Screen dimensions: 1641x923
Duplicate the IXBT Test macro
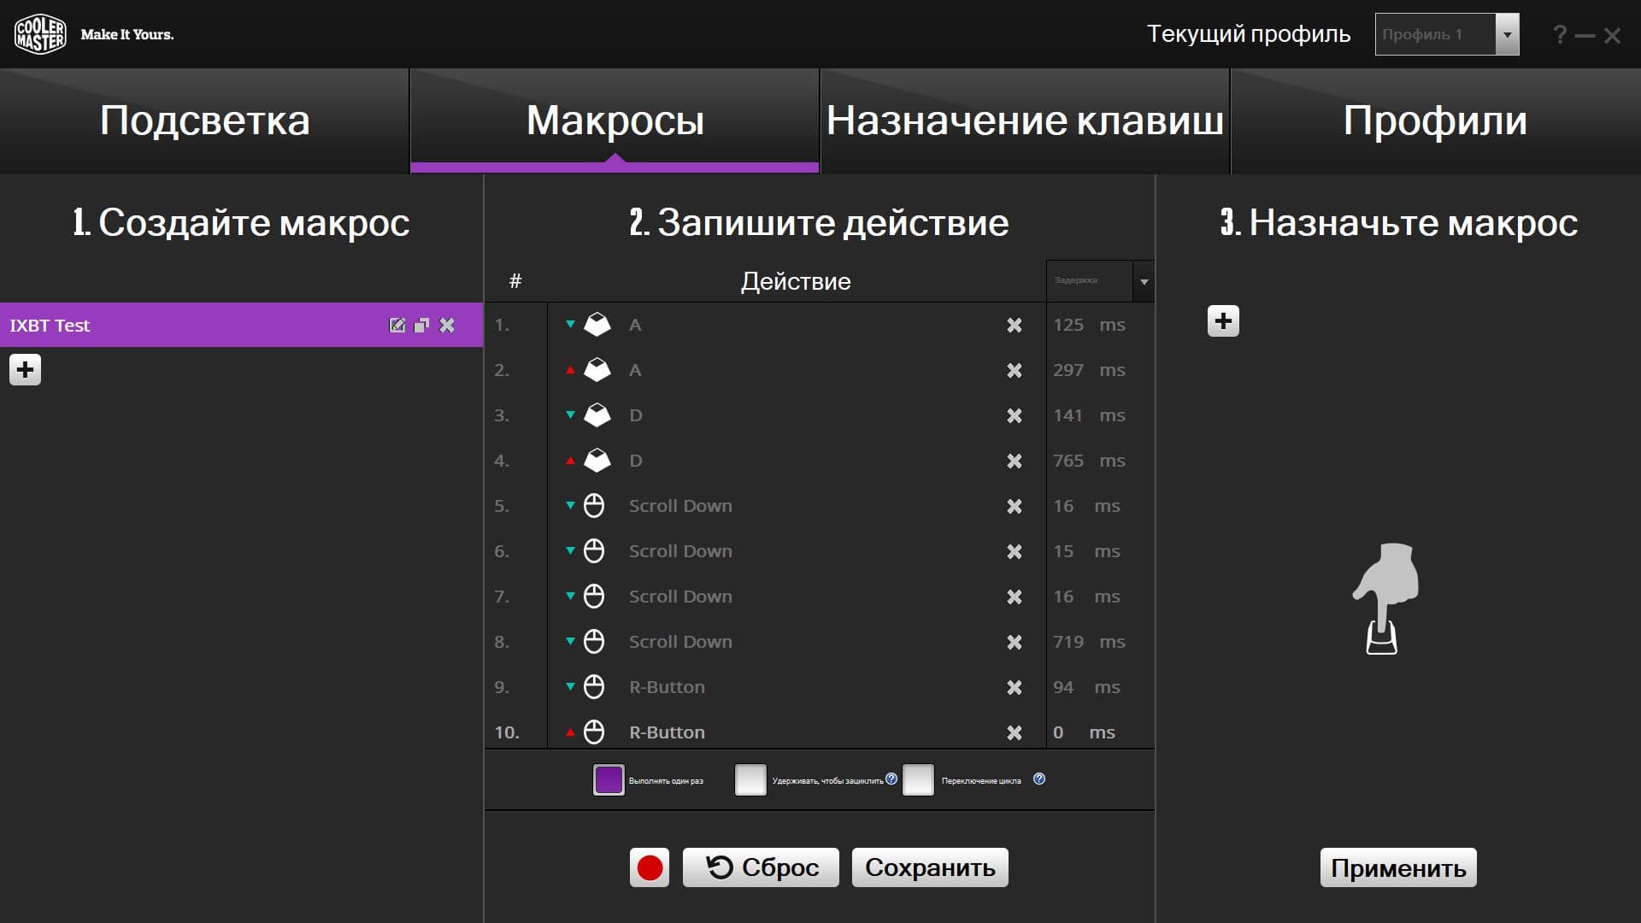pyautogui.click(x=421, y=325)
